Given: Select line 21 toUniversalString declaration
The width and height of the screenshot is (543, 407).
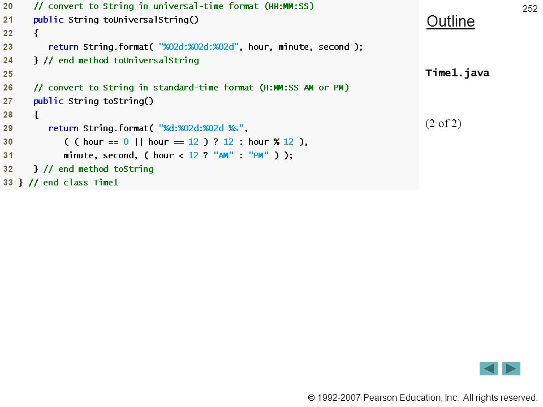Looking at the screenshot, I should [x=116, y=20].
